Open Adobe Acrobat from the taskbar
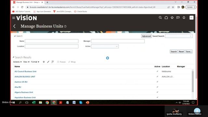208x117 pixels. (x=61, y=102)
